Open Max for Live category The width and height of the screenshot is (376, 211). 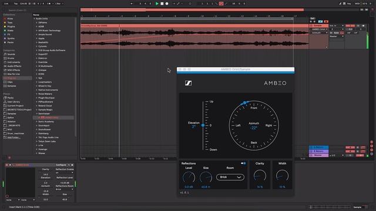point(14,74)
